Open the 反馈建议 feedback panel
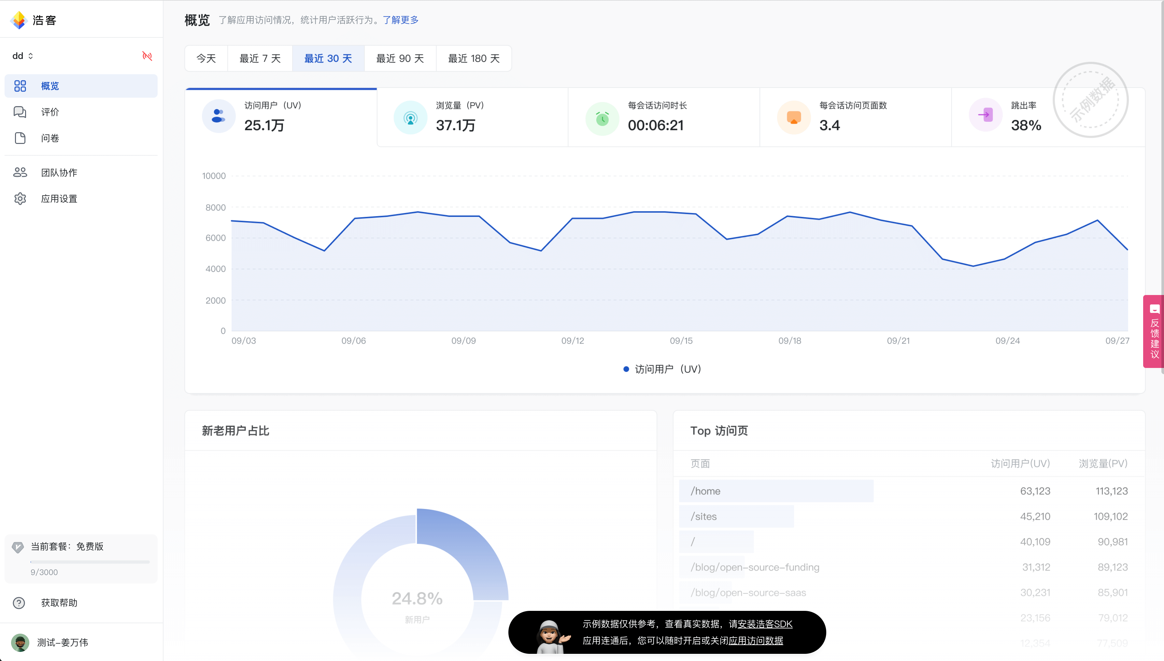This screenshot has height=661, width=1164. (x=1154, y=331)
